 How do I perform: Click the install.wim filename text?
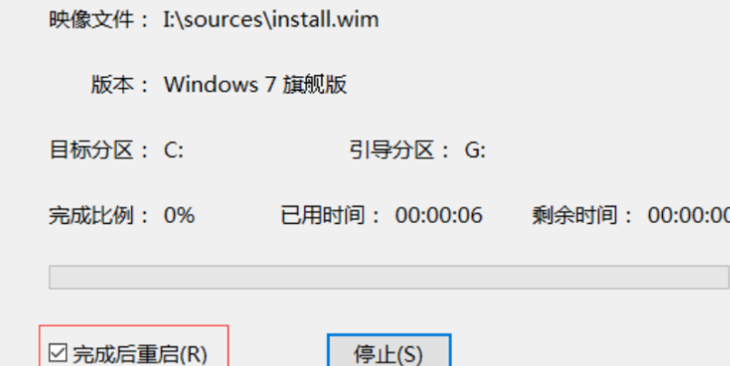pos(325,20)
